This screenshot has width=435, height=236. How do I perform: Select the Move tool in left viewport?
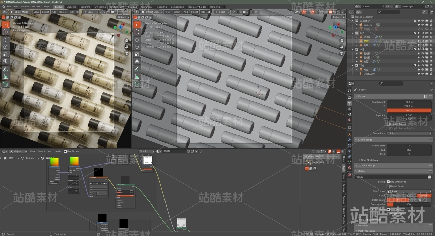(x=5, y=40)
